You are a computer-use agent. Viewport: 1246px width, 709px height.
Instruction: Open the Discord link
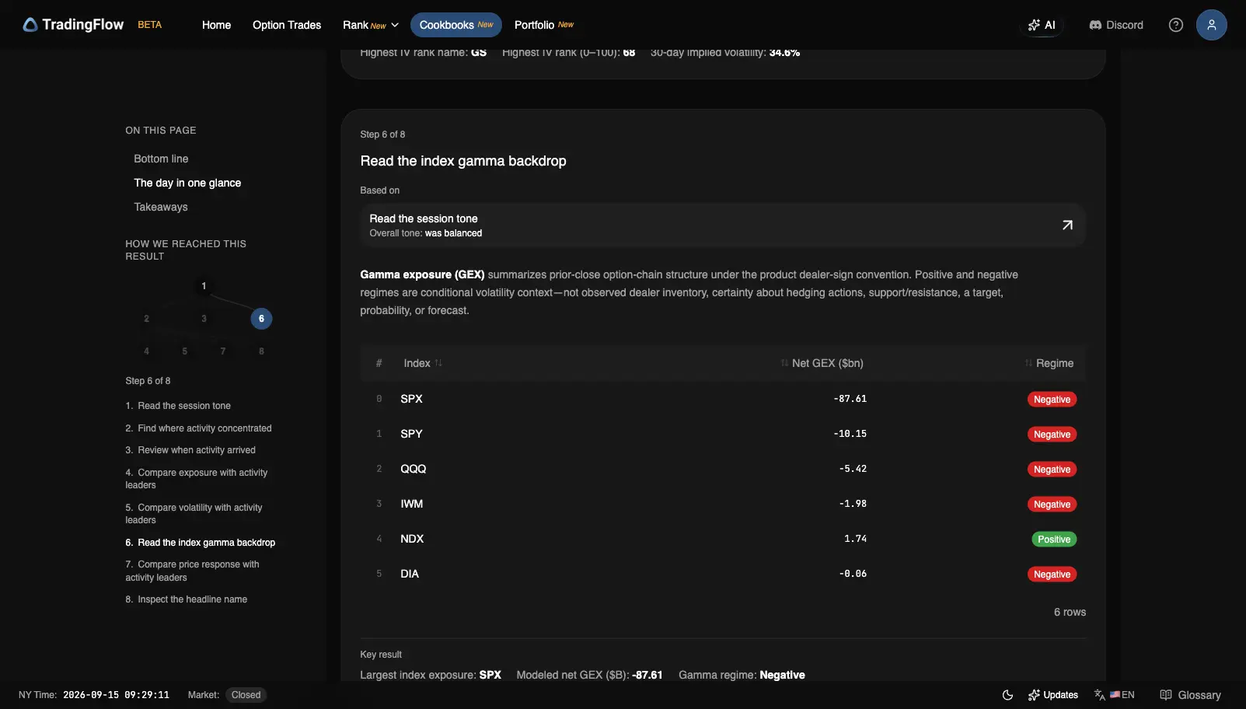pos(1116,25)
